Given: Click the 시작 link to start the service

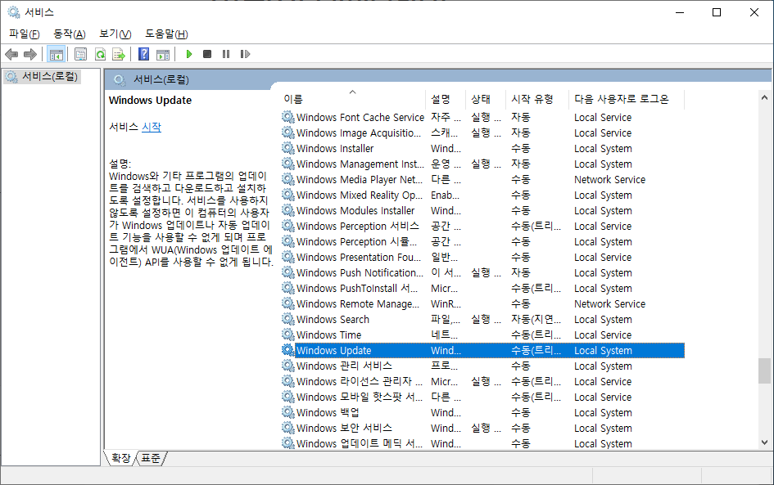Looking at the screenshot, I should click(x=152, y=127).
